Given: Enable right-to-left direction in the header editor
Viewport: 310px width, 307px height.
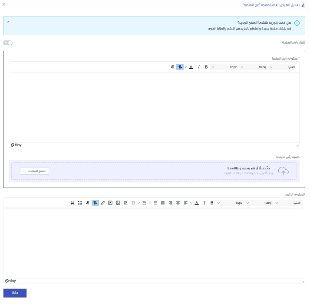Looking at the screenshot, I should (x=180, y=67).
